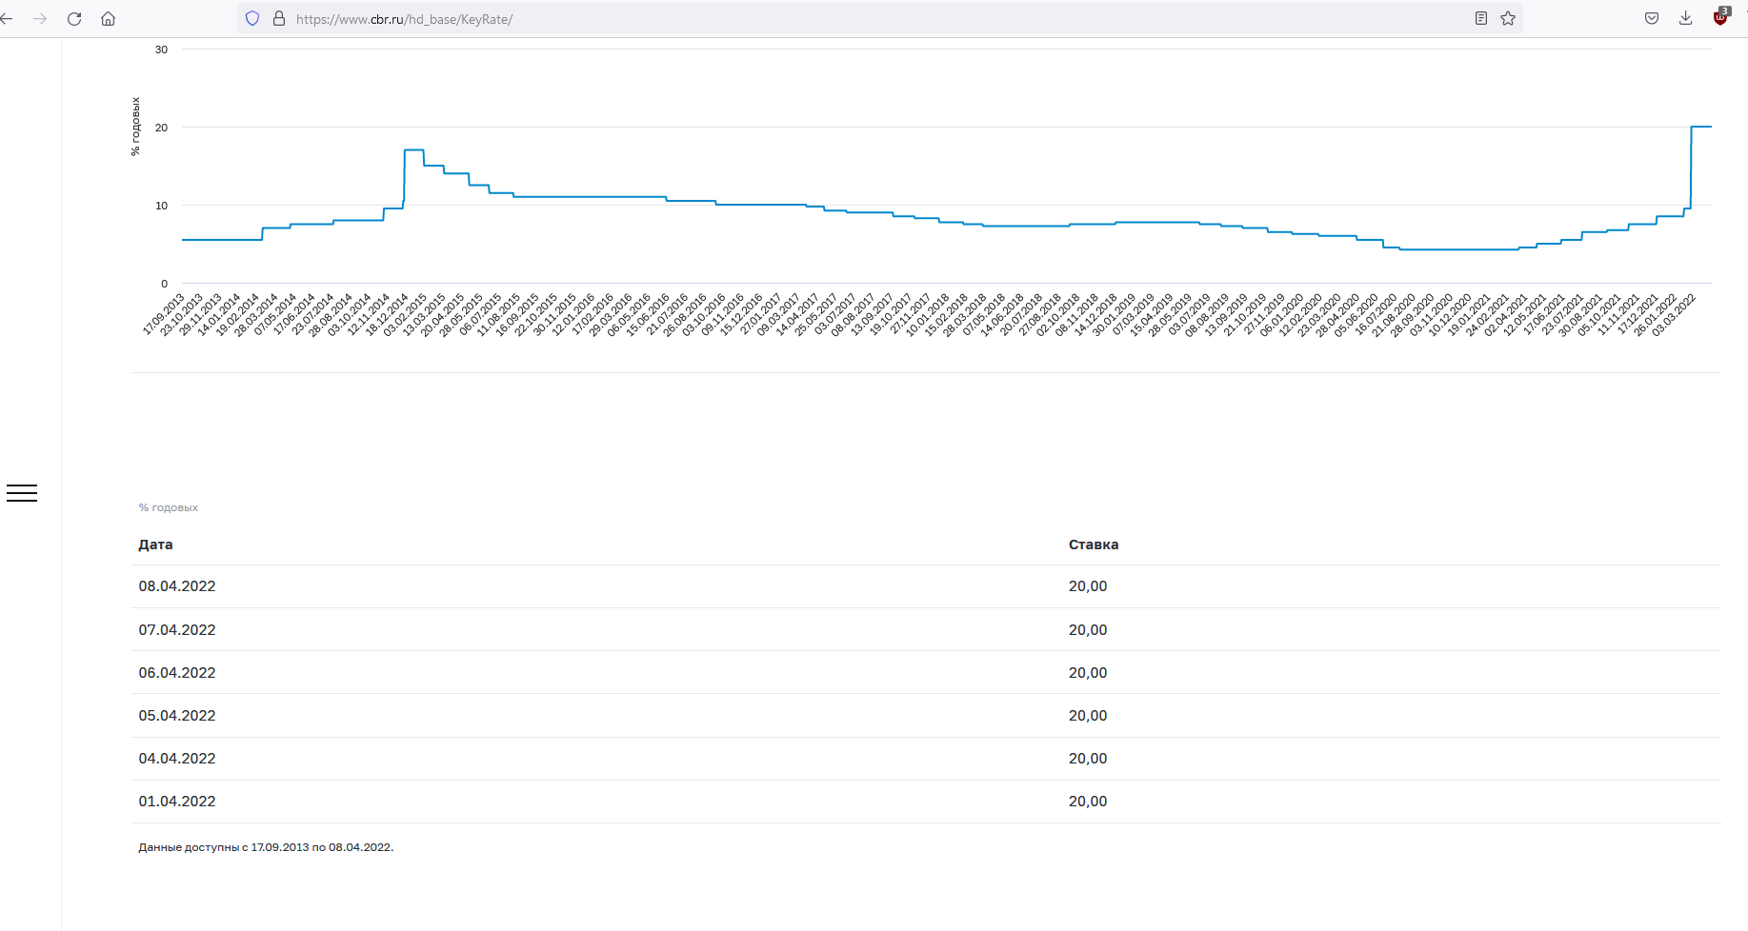Screen dimensions: 1748x931
Task: Save the page to Pocket
Action: click(x=1652, y=18)
